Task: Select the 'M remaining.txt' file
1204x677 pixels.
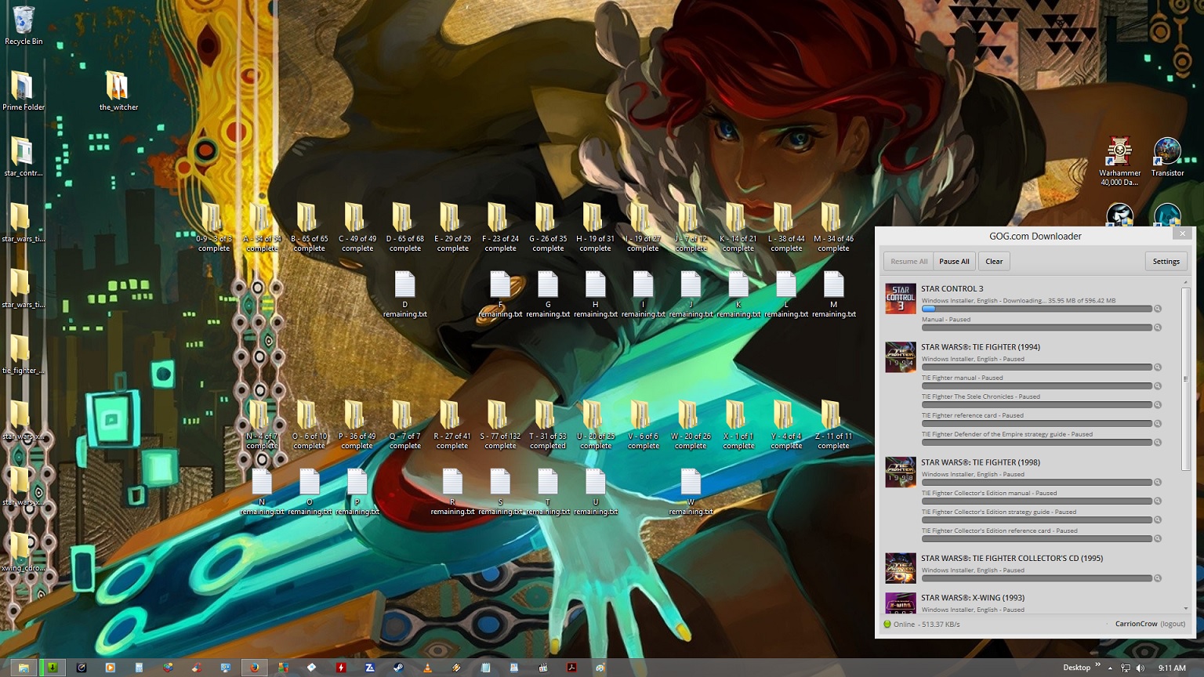Action: (x=833, y=294)
